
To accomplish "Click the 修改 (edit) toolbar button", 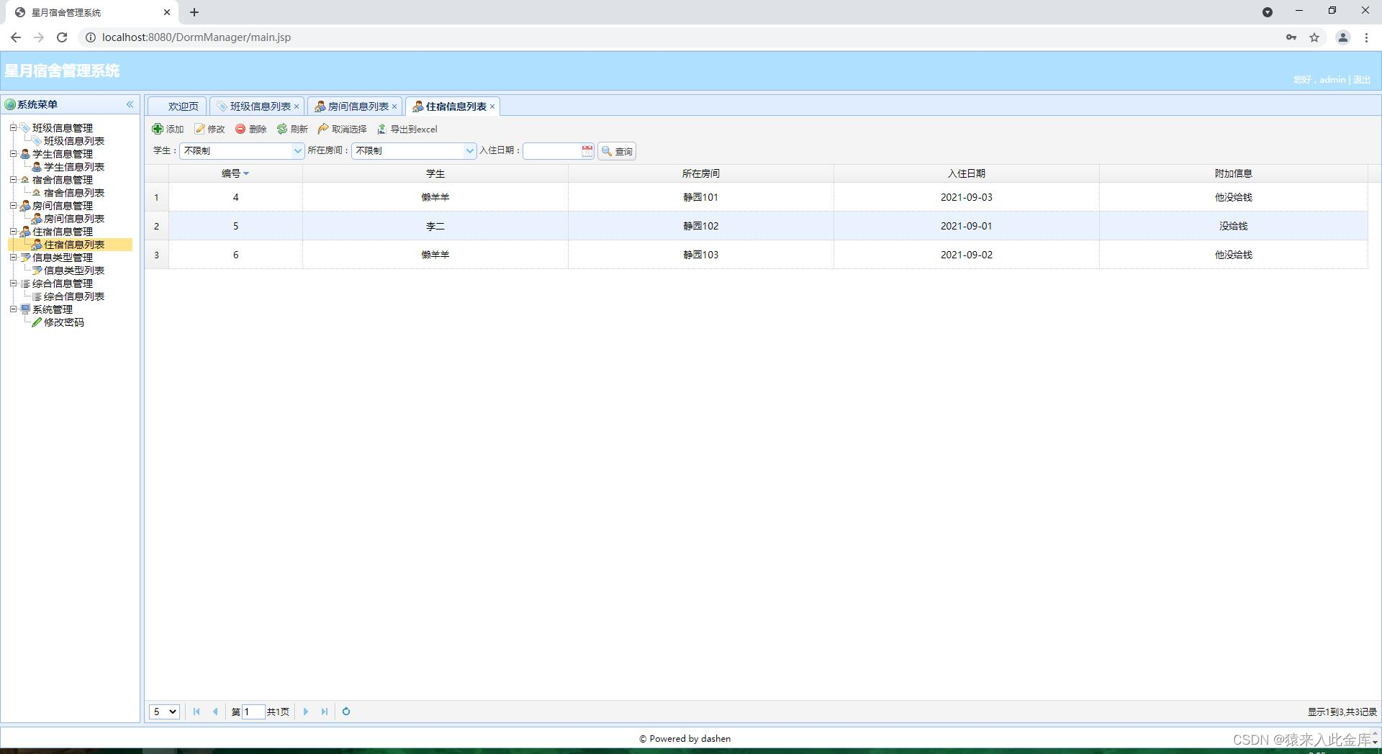I will pyautogui.click(x=210, y=130).
